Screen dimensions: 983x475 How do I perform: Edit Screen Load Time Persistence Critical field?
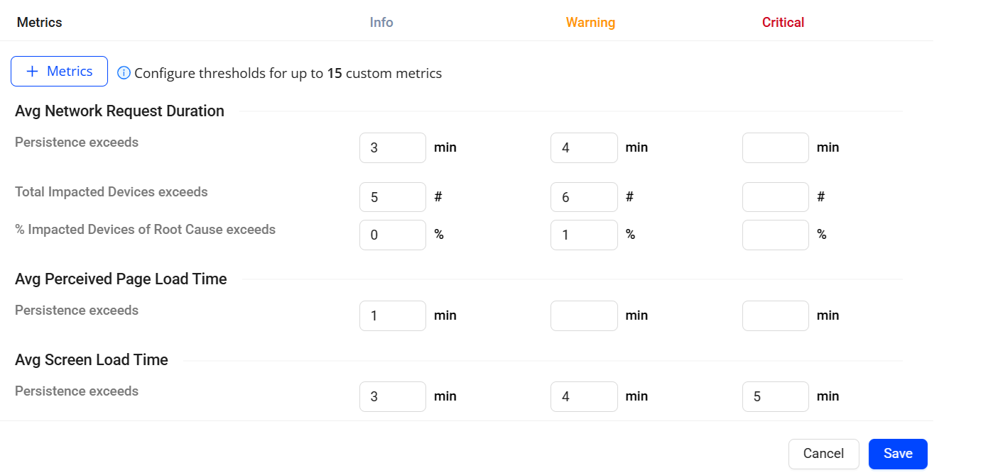776,396
